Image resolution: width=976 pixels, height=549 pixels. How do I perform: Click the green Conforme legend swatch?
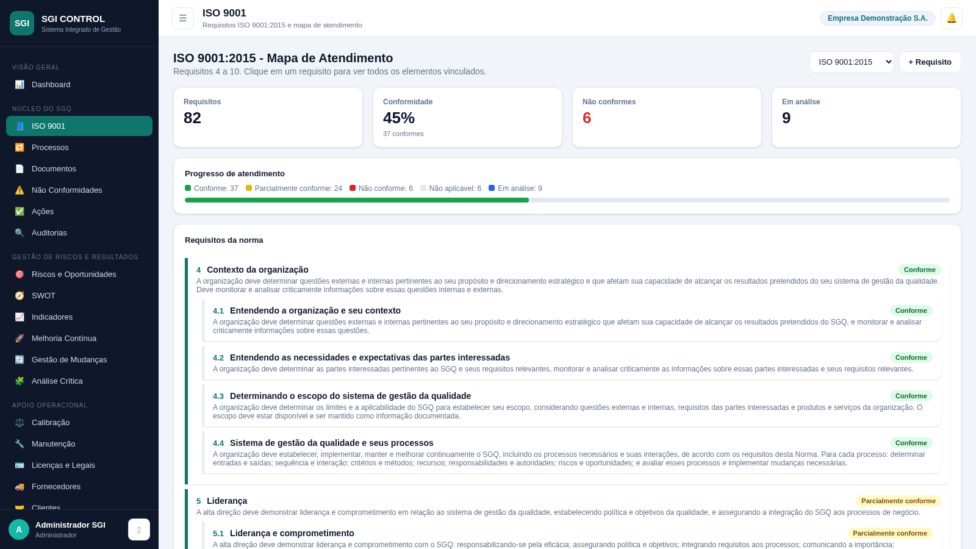pos(188,188)
